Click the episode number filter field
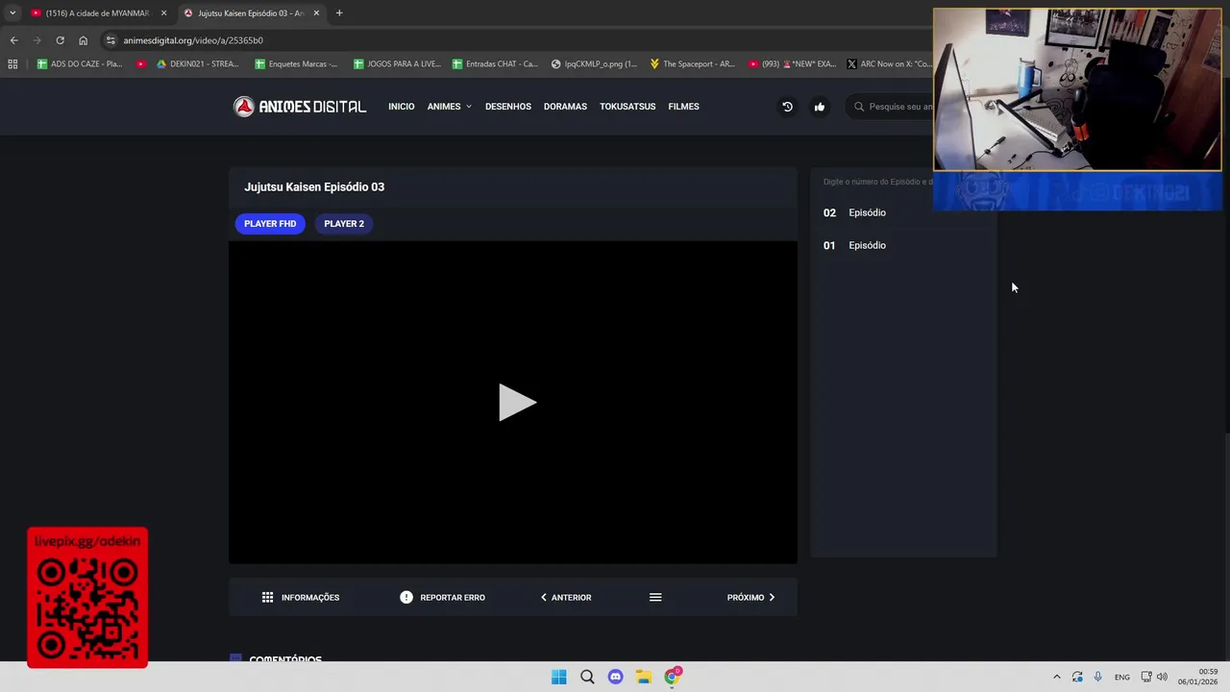 (x=878, y=182)
